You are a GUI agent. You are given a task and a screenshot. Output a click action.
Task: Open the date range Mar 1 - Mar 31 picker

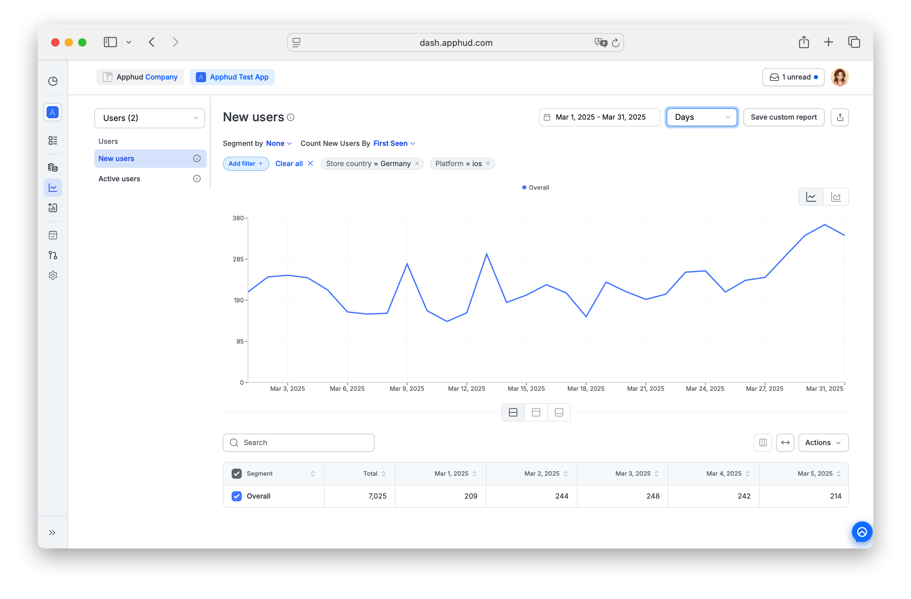[599, 118]
